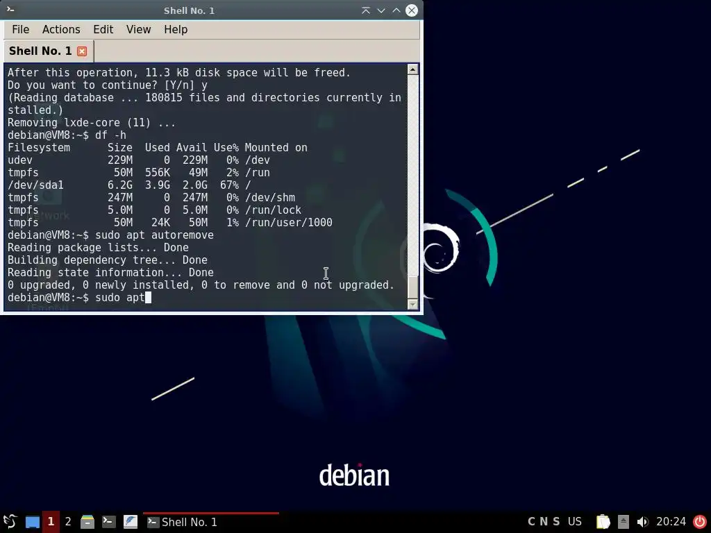
Task: Click the '/dev/sda1' filesystem row
Action: 129,185
